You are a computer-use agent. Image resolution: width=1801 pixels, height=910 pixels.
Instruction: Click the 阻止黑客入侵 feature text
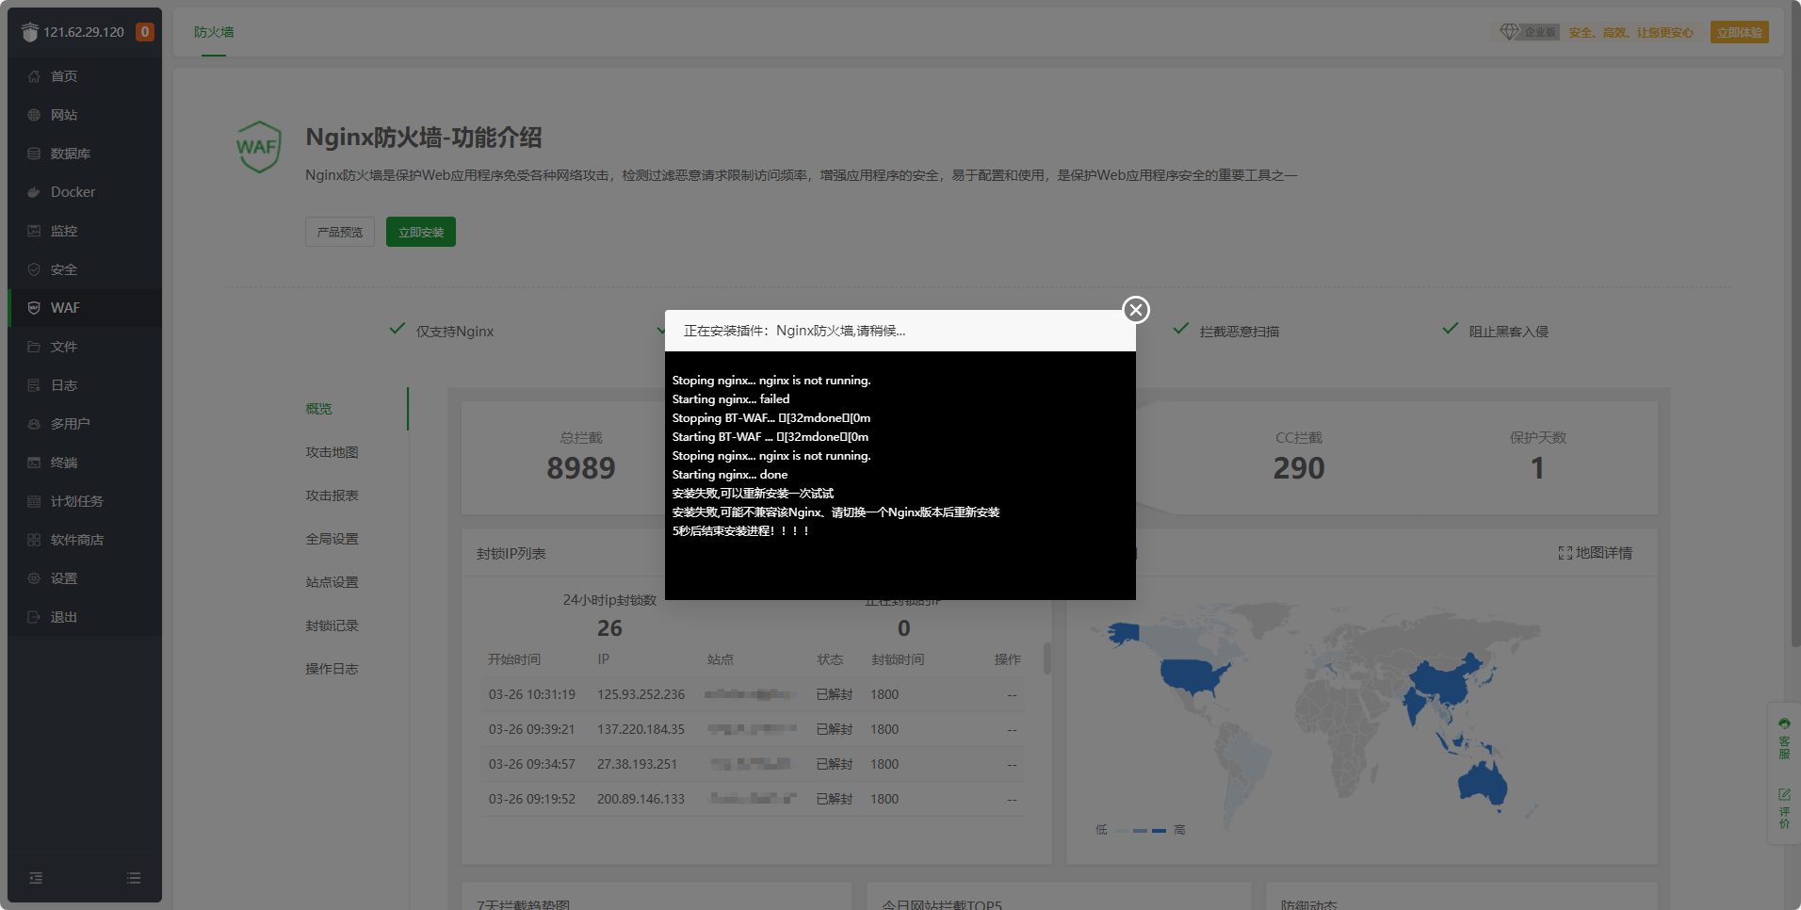pyautogui.click(x=1509, y=332)
